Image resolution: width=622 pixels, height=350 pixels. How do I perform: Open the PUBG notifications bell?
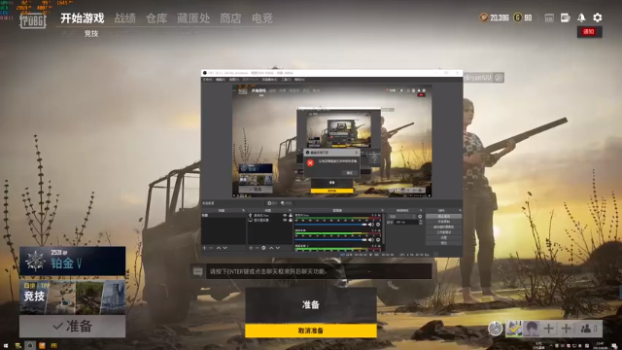tap(581, 17)
